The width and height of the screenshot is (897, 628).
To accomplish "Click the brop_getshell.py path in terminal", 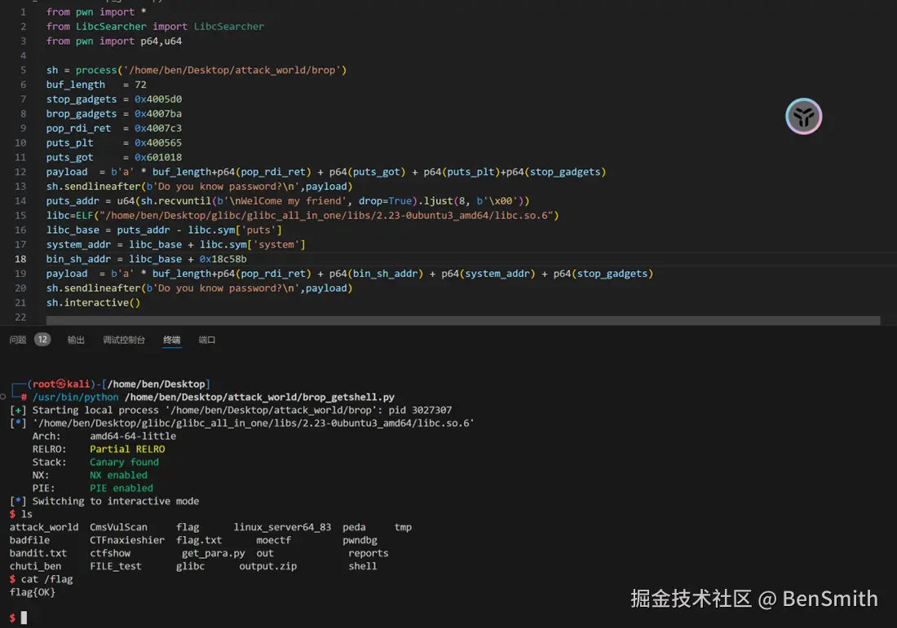I will (259, 397).
